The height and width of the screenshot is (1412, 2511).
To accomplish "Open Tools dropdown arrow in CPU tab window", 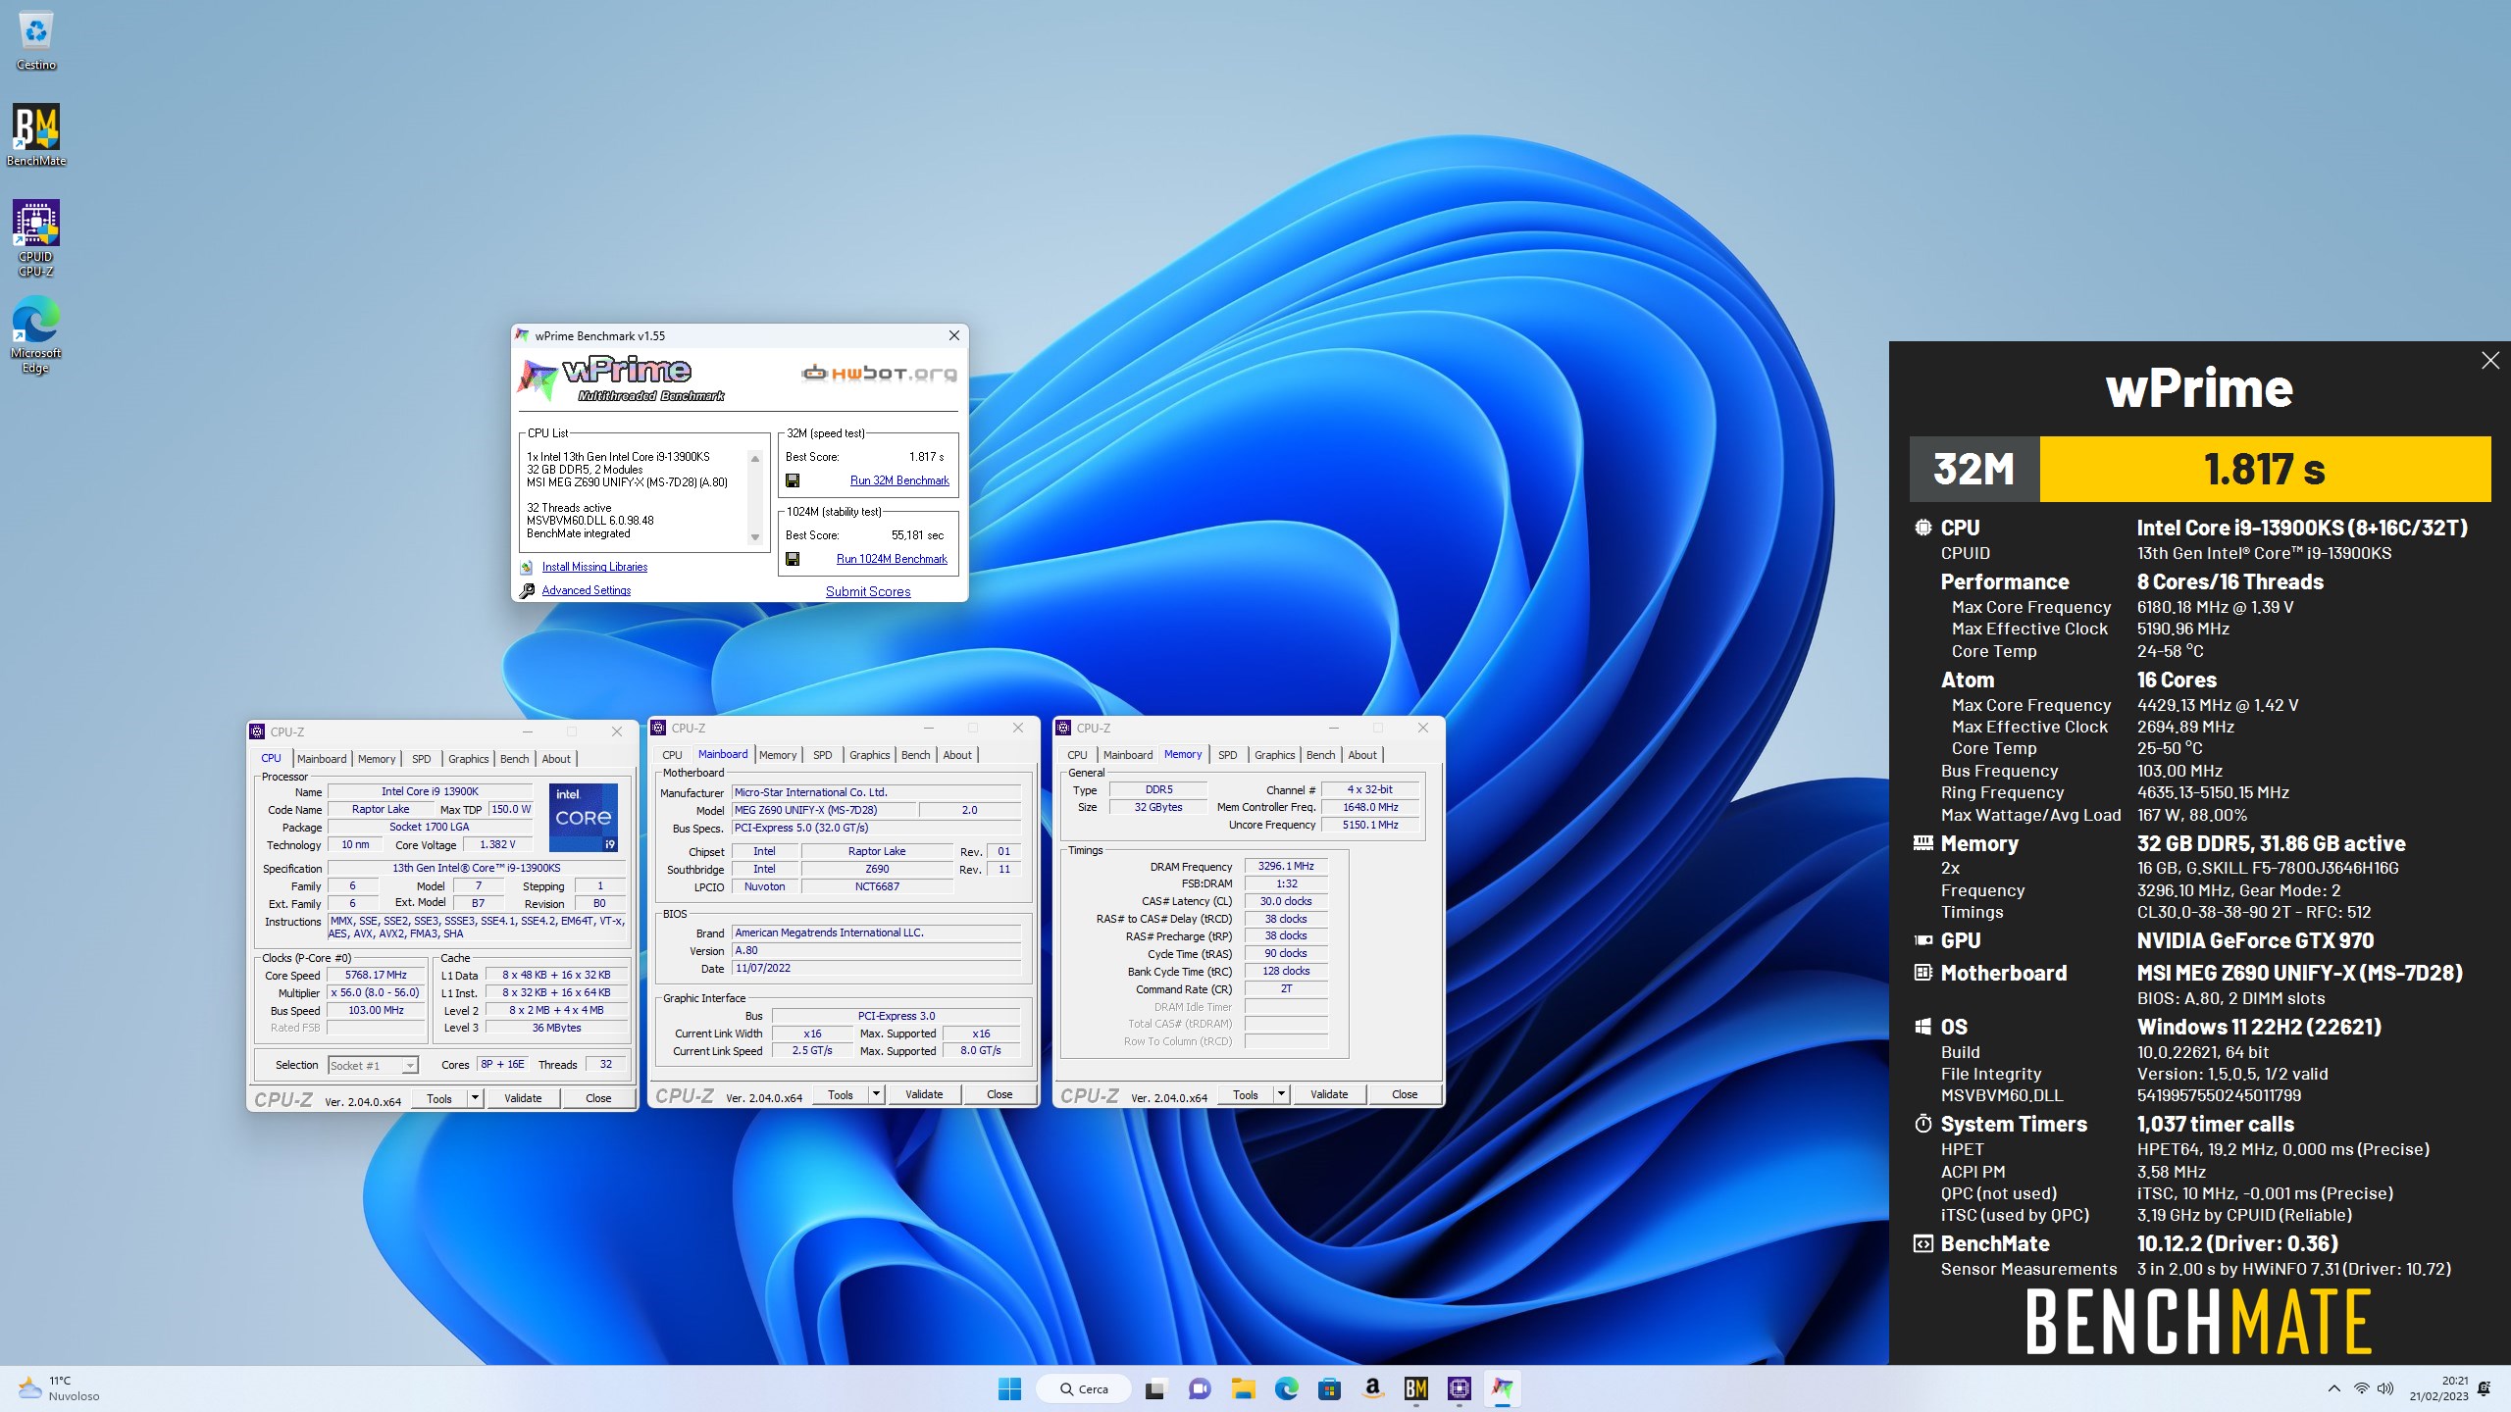I will tap(475, 1098).
